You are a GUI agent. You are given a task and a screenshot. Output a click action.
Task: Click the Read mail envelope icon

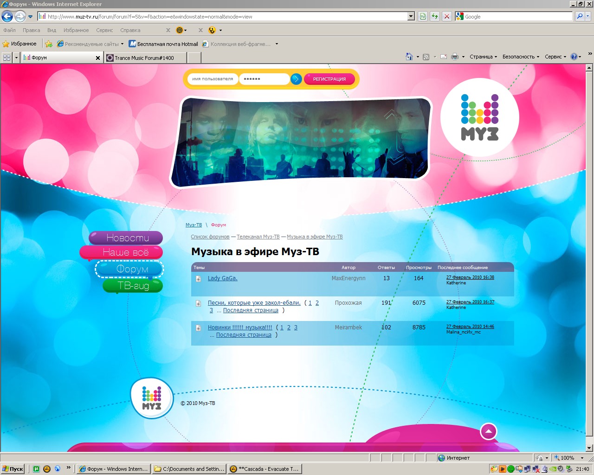click(x=443, y=57)
